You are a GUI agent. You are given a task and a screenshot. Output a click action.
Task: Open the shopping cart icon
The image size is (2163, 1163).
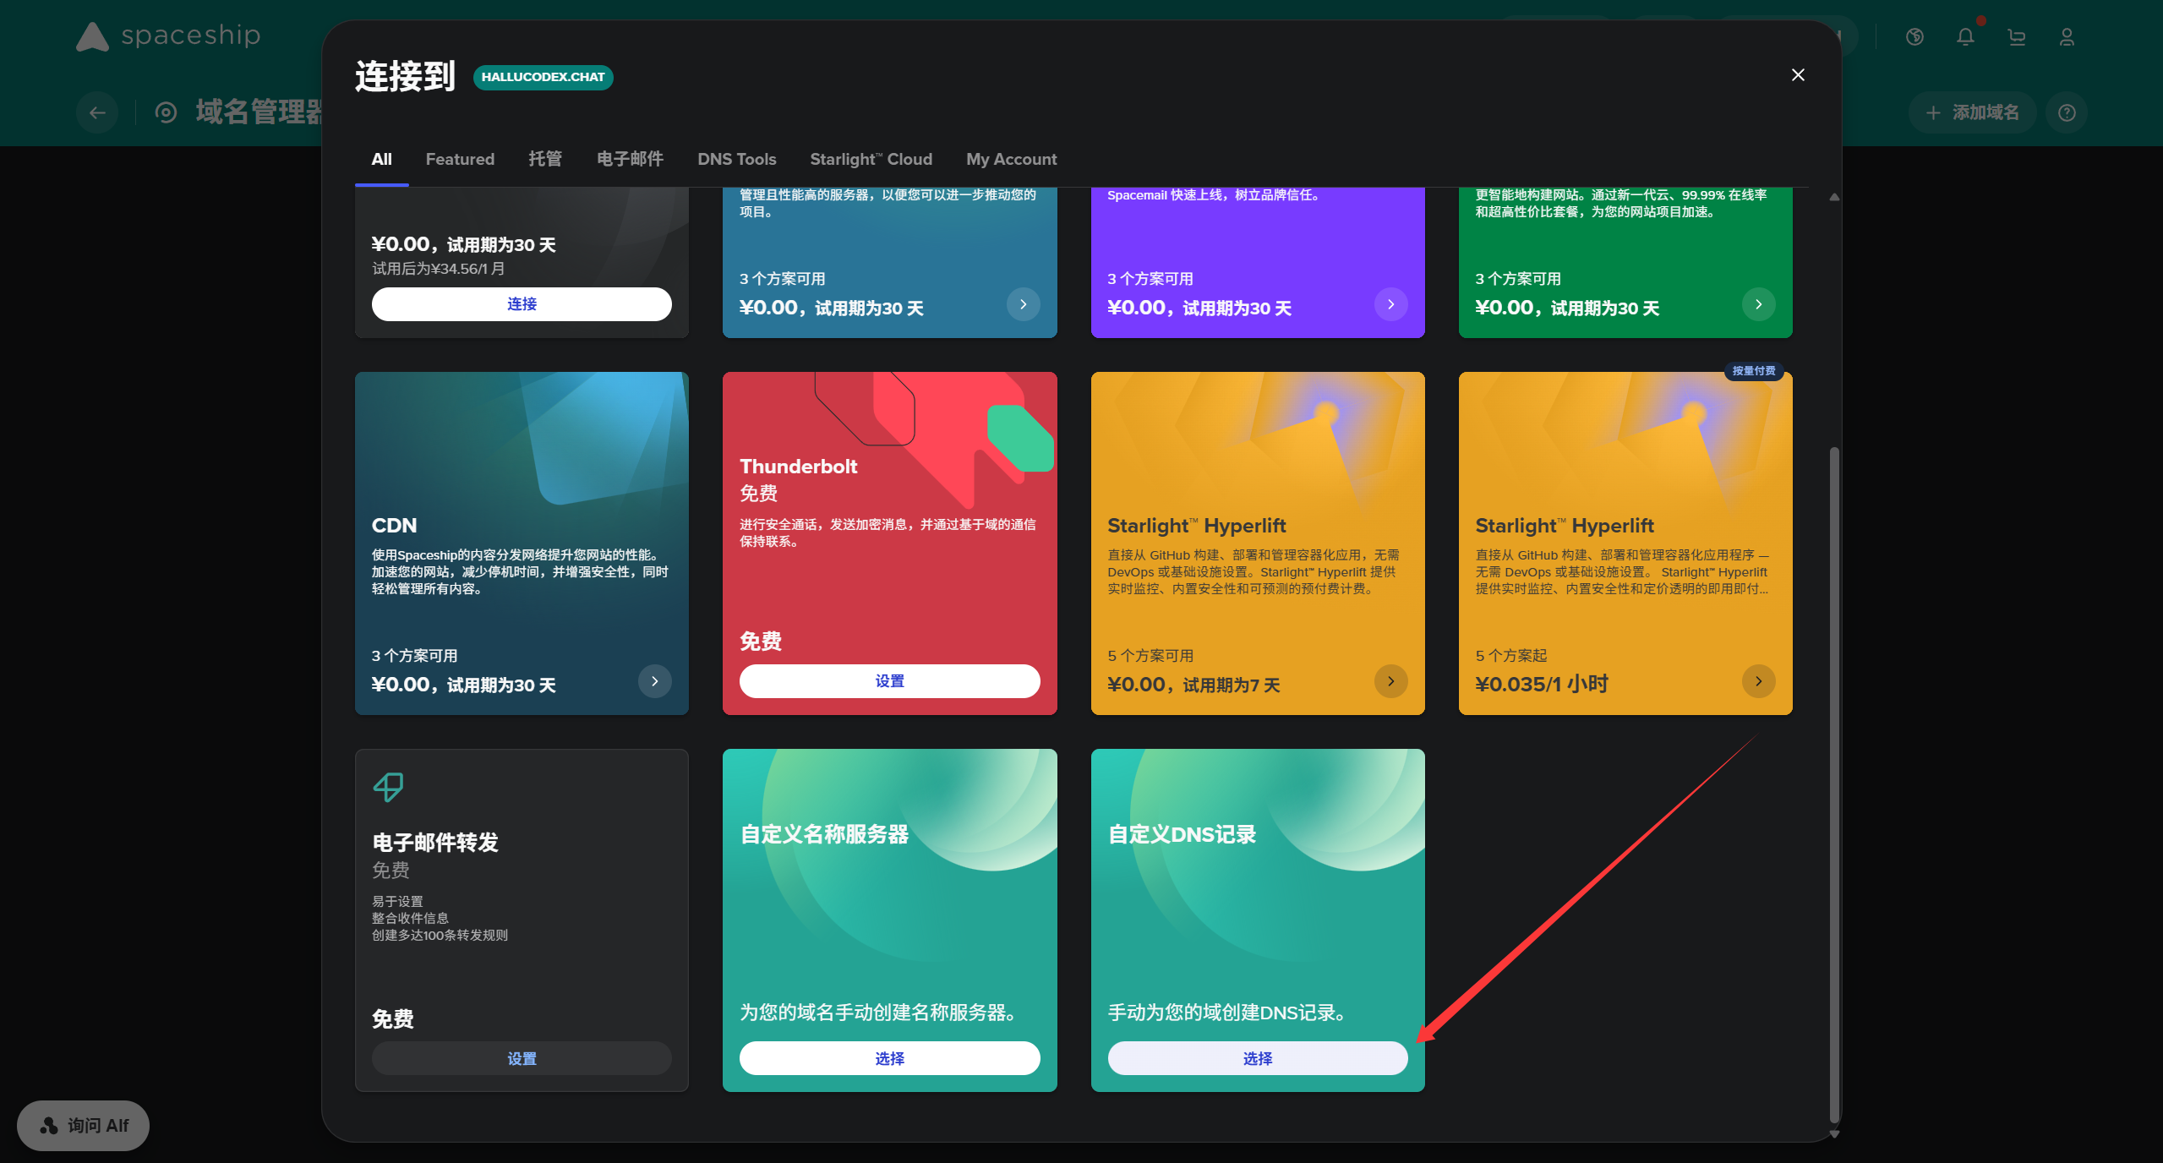point(2017,37)
